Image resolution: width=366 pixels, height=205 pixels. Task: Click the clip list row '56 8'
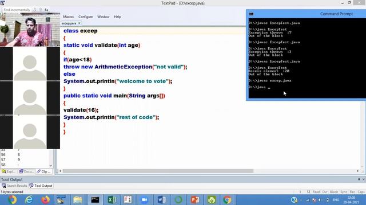[x=10, y=154]
